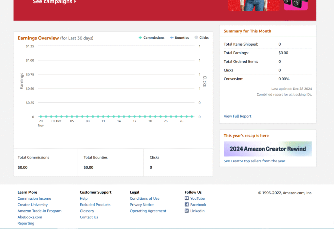The width and height of the screenshot is (334, 229).
Task: Click Contact Us in the footer
Action: click(x=89, y=217)
